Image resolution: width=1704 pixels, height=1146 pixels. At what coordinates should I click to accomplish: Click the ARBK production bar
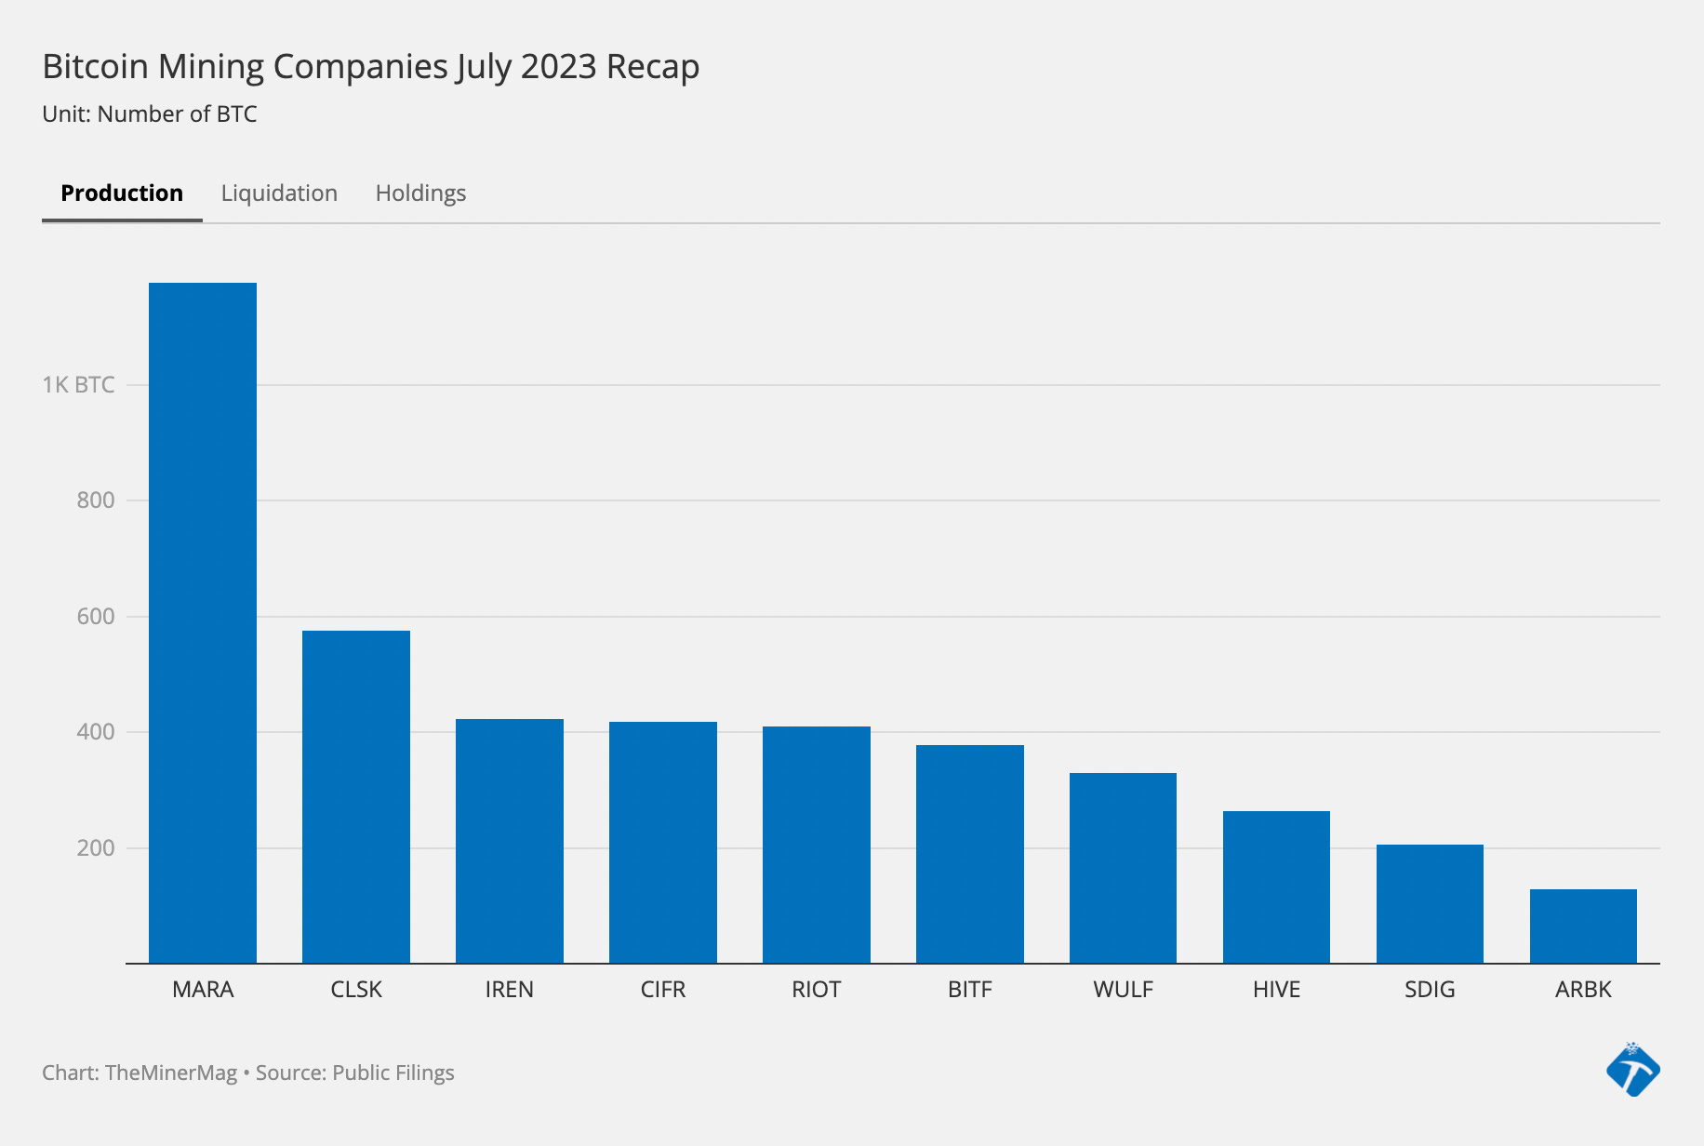[1583, 926]
